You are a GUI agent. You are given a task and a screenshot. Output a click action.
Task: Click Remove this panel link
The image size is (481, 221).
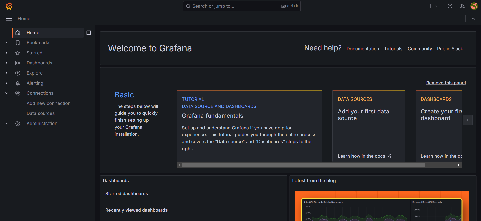pyautogui.click(x=446, y=83)
